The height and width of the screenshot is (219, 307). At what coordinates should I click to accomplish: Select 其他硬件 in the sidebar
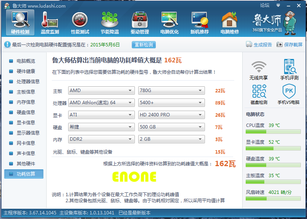[24, 163]
